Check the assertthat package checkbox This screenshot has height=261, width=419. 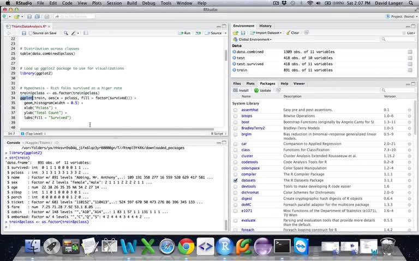tap(235, 110)
